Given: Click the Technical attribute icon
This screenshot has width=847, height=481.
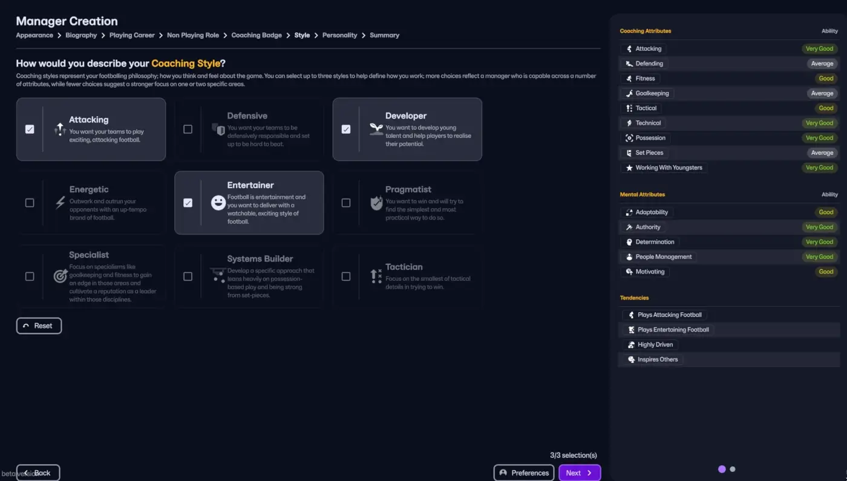Looking at the screenshot, I should pyautogui.click(x=629, y=123).
